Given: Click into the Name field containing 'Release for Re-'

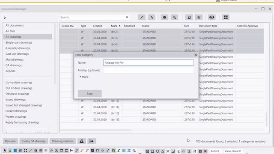Looking at the screenshot, I should point(149,62).
